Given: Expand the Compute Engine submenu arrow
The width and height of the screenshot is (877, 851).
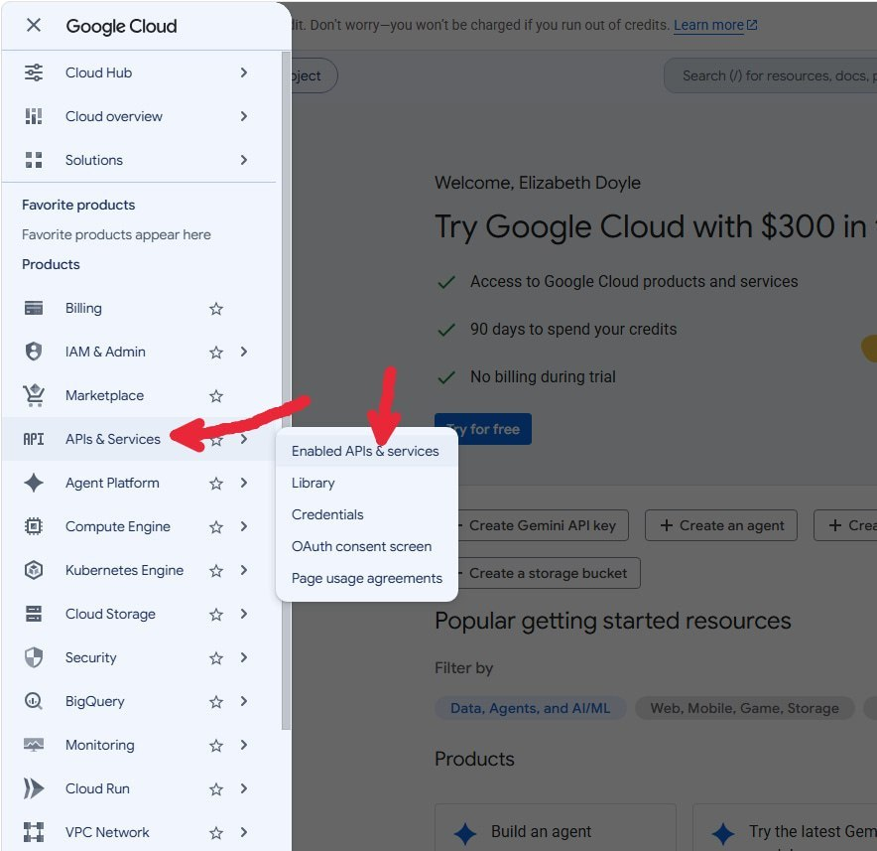Looking at the screenshot, I should [244, 526].
